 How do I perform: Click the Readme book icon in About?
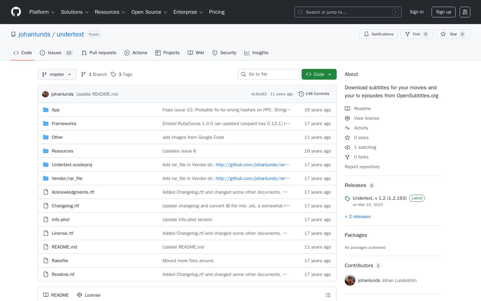point(347,109)
